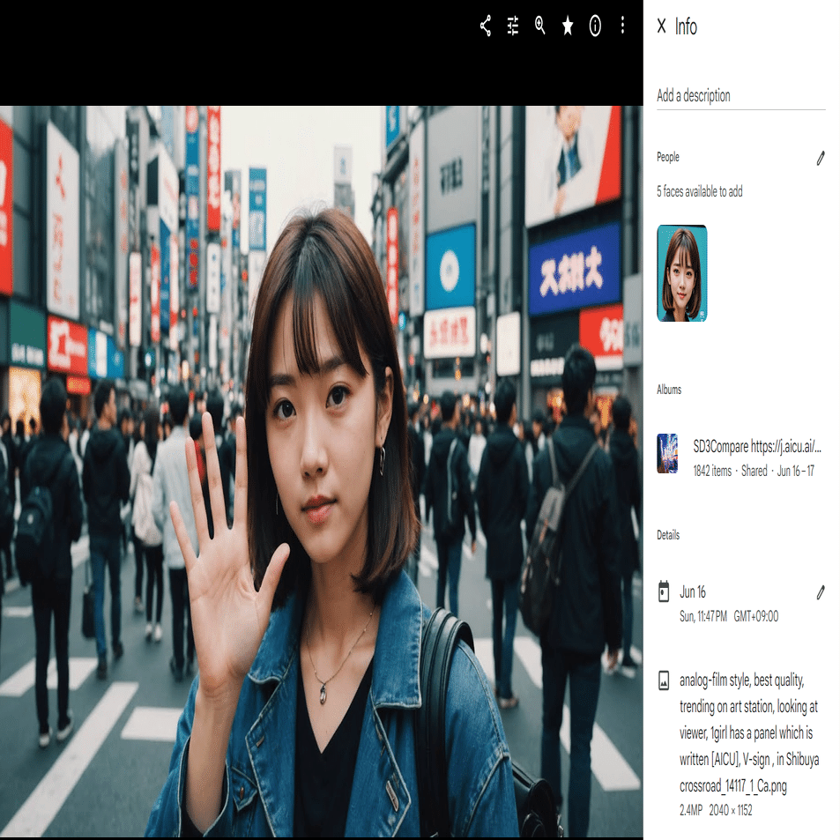Click the '2.4MP 2040 × 1152' text
The height and width of the screenshot is (840, 840).
(x=716, y=810)
